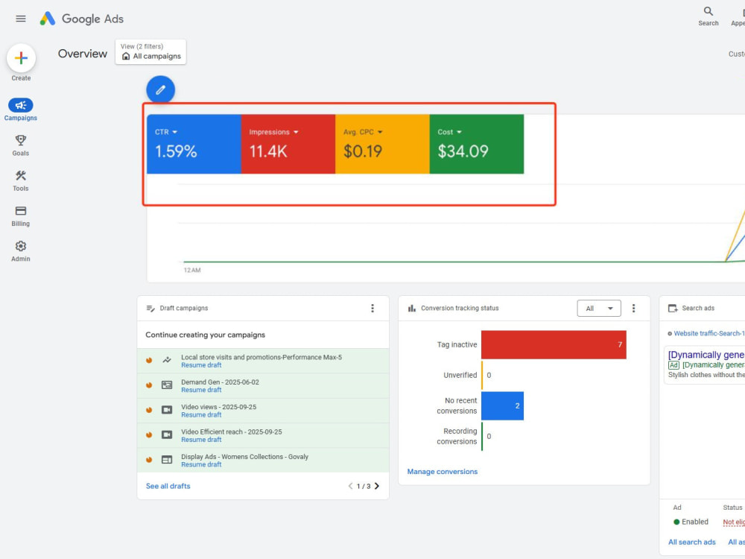Click the 'Enabled' ad status text

[694, 522]
